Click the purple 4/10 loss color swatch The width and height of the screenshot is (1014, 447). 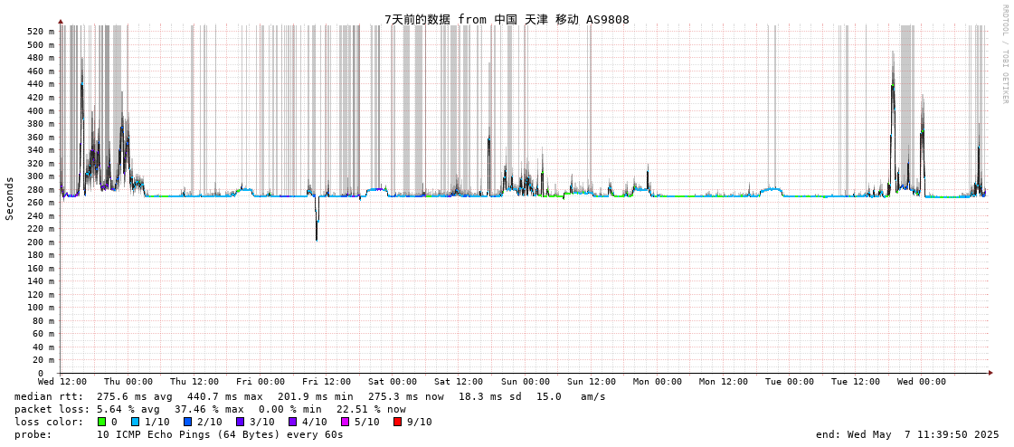click(293, 422)
